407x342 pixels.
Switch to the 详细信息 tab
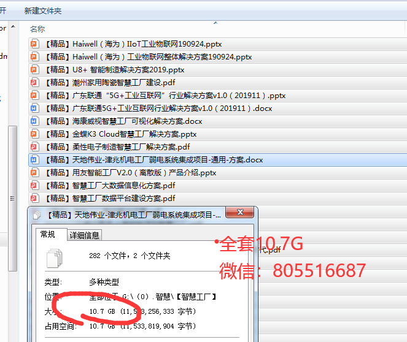pyautogui.click(x=84, y=235)
